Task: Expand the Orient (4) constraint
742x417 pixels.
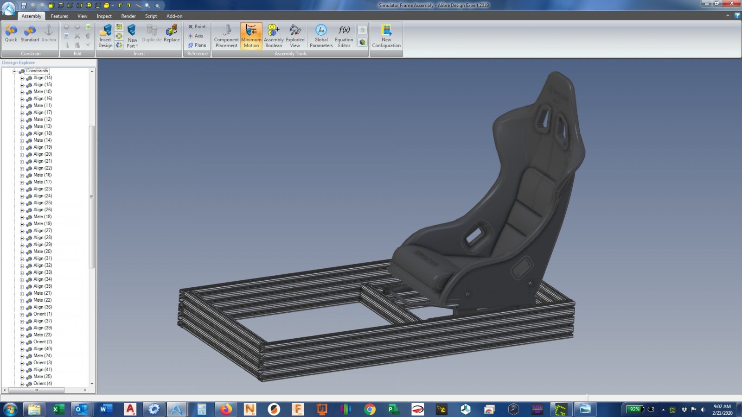Action: tap(22, 384)
